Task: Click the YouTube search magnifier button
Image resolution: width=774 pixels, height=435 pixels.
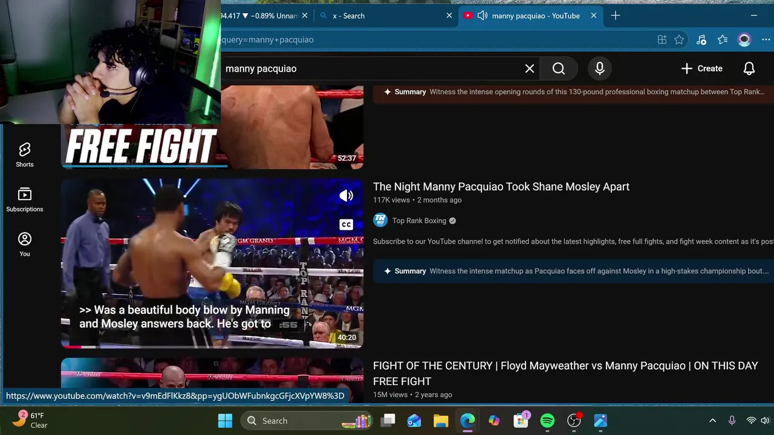Action: point(559,69)
